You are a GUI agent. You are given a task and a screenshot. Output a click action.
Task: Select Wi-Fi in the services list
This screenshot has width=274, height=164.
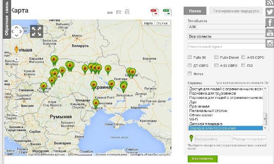[194, 119]
